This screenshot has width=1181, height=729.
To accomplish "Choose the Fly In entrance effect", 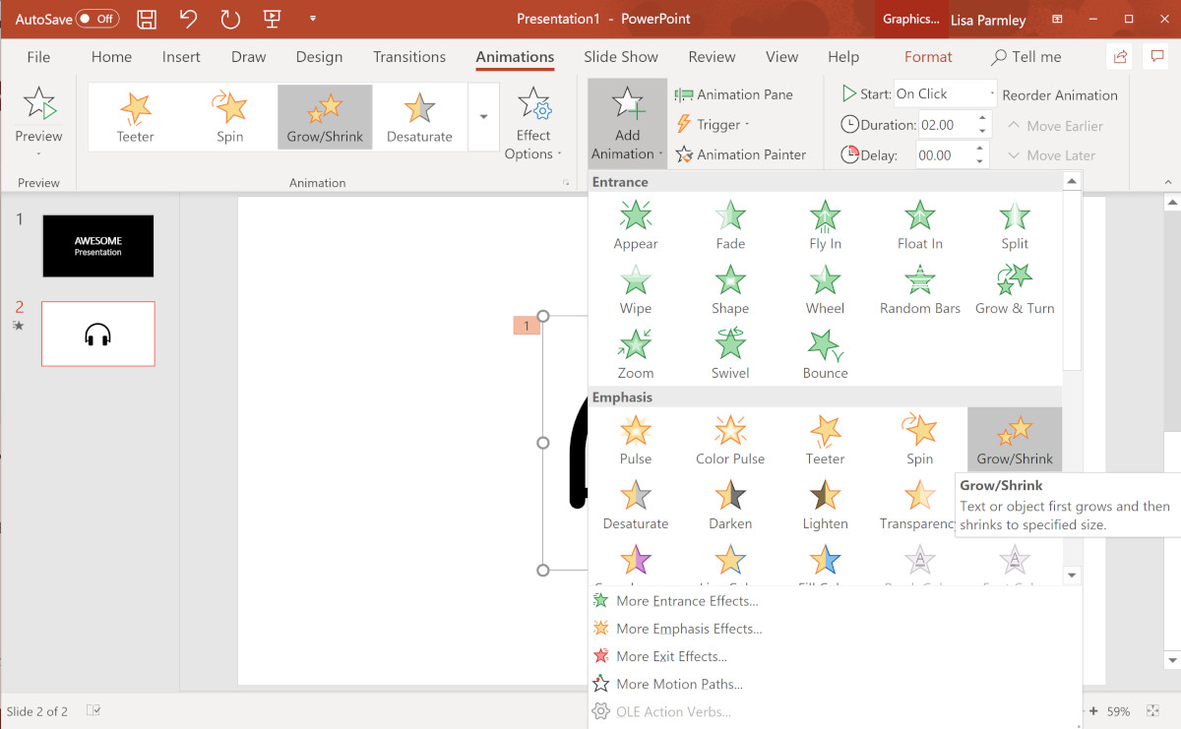I will pos(825,224).
